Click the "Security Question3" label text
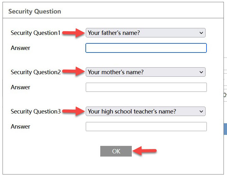Viewport: 227px width, 177px height. coord(36,111)
